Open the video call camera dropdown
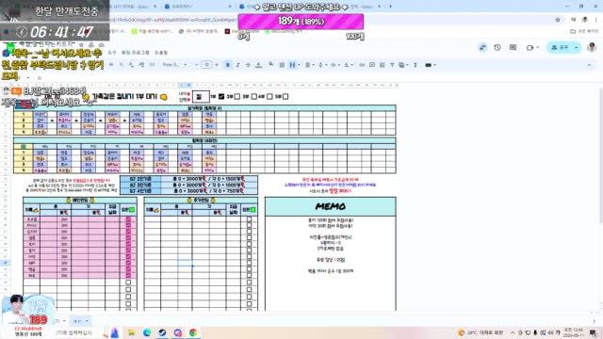The height and width of the screenshot is (339, 603). click(532, 48)
